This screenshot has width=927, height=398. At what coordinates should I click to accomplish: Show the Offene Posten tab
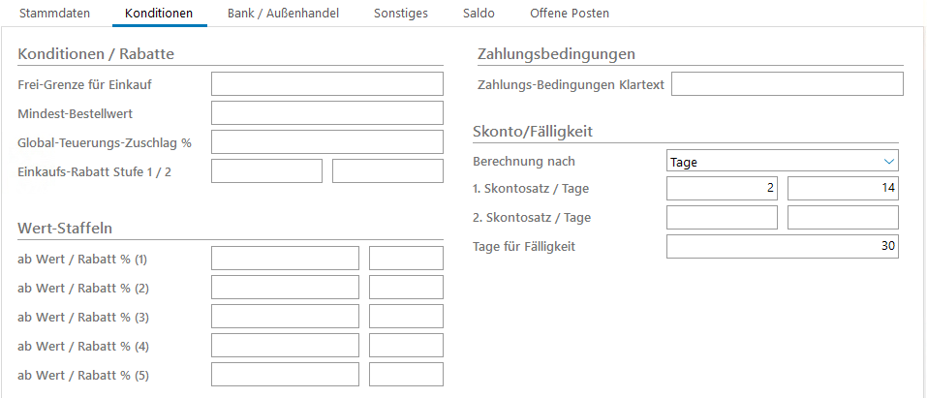tap(570, 13)
